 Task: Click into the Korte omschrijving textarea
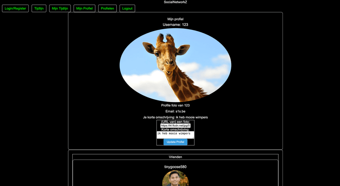[175, 134]
